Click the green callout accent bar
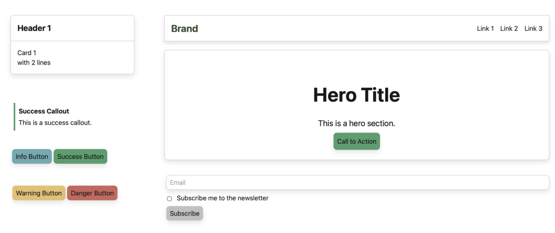555x233 pixels. 14,117
